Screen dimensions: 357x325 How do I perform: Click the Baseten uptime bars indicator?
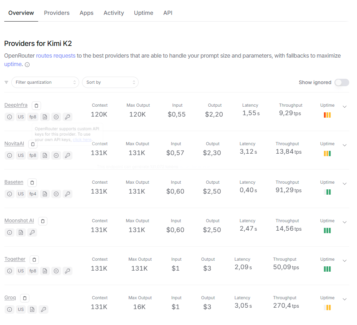click(x=327, y=192)
